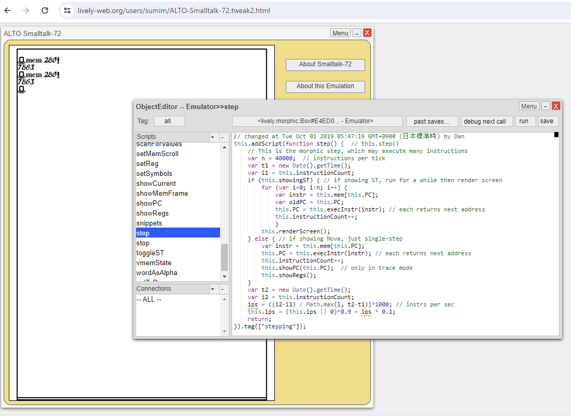
Task: Run the current script
Action: (x=526, y=121)
